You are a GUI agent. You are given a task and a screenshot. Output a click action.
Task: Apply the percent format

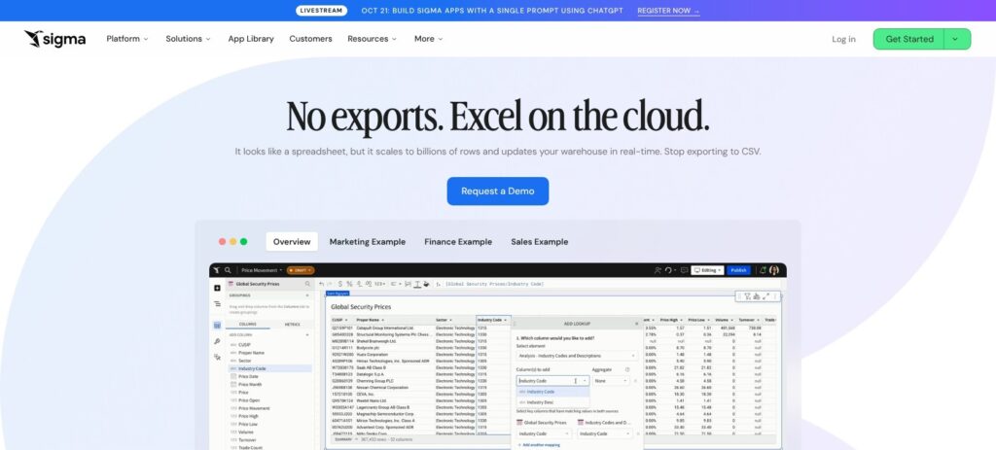[349, 284]
